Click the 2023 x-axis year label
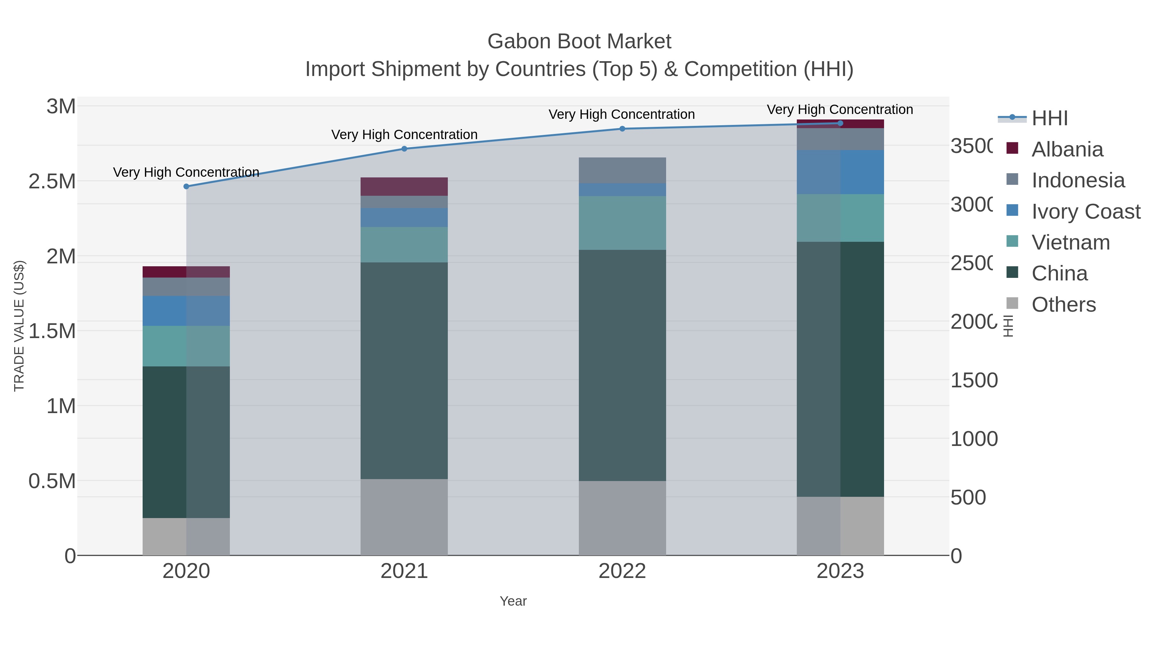 pos(840,572)
